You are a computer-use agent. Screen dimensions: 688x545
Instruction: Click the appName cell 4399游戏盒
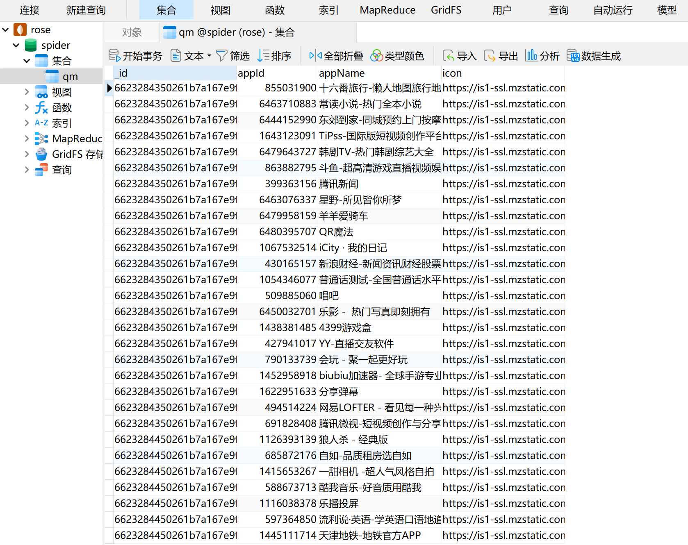(380, 328)
